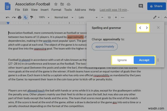Open the Lato font dropdown
This screenshot has width=167, height=111.
[x=88, y=17]
